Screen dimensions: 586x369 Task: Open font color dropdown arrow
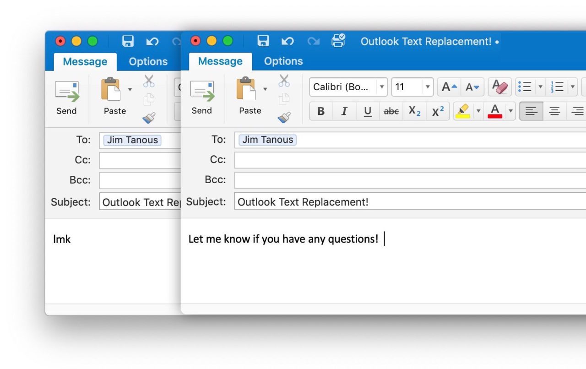click(511, 111)
